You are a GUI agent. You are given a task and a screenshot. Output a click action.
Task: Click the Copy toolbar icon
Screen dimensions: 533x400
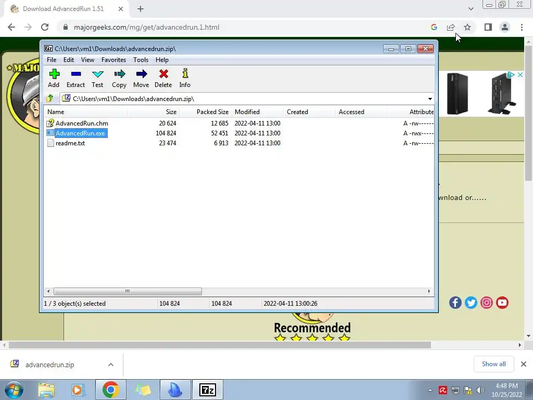[119, 74]
